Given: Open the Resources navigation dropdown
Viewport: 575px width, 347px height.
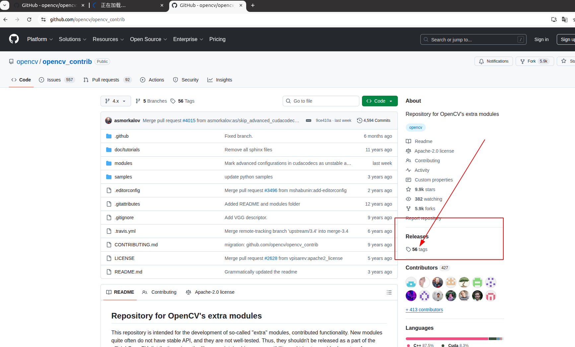Looking at the screenshot, I should (x=108, y=39).
